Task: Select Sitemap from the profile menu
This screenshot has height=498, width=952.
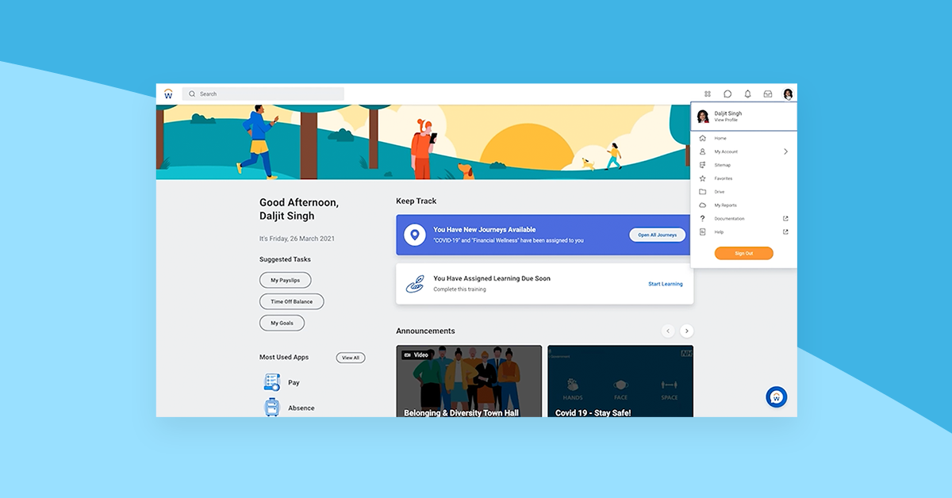Action: tap(722, 164)
